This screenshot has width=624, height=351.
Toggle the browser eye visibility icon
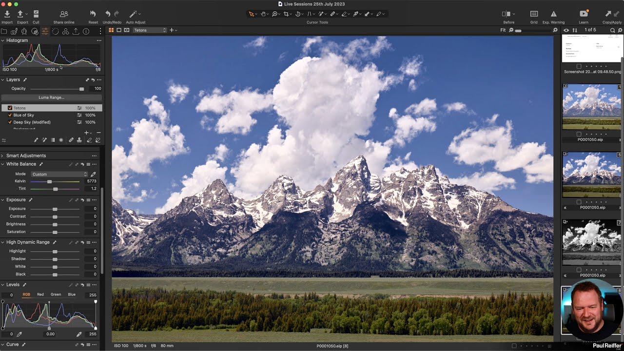[566, 30]
